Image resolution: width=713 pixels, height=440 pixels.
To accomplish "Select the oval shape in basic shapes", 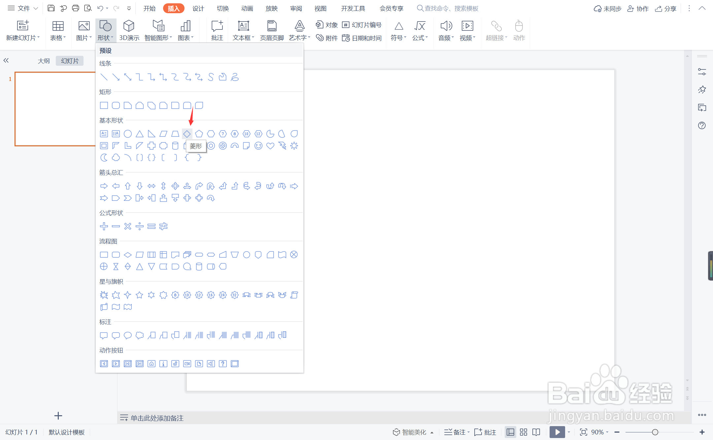I will [128, 134].
